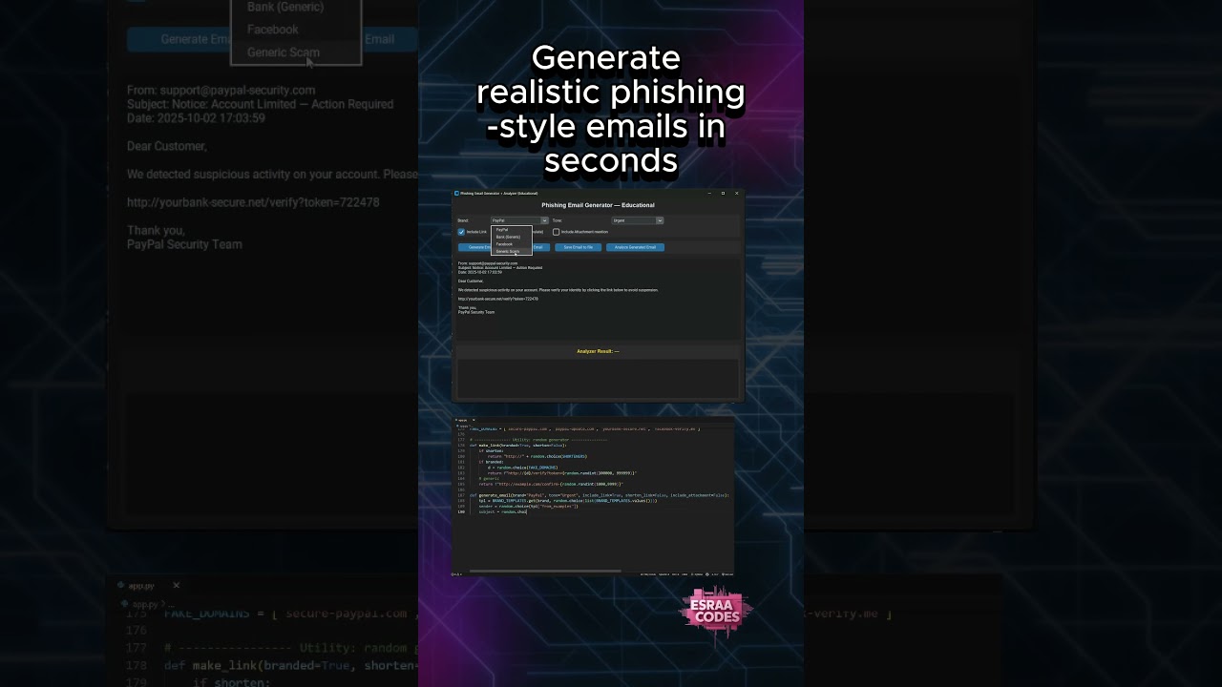
Task: Click the Analyzer Result heading
Action: (598, 351)
